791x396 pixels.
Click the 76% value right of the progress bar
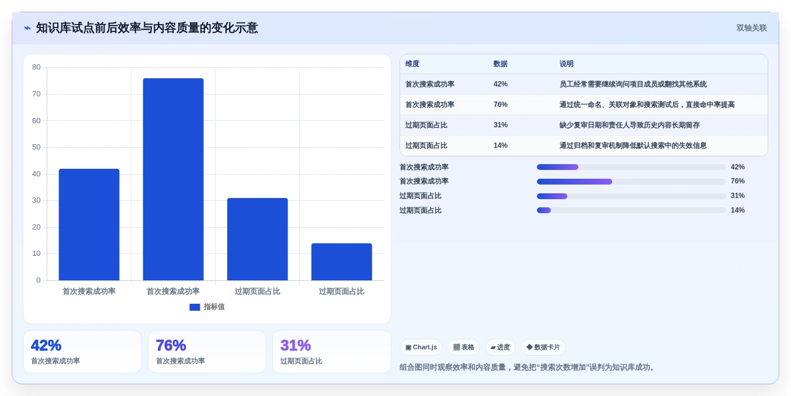point(737,181)
